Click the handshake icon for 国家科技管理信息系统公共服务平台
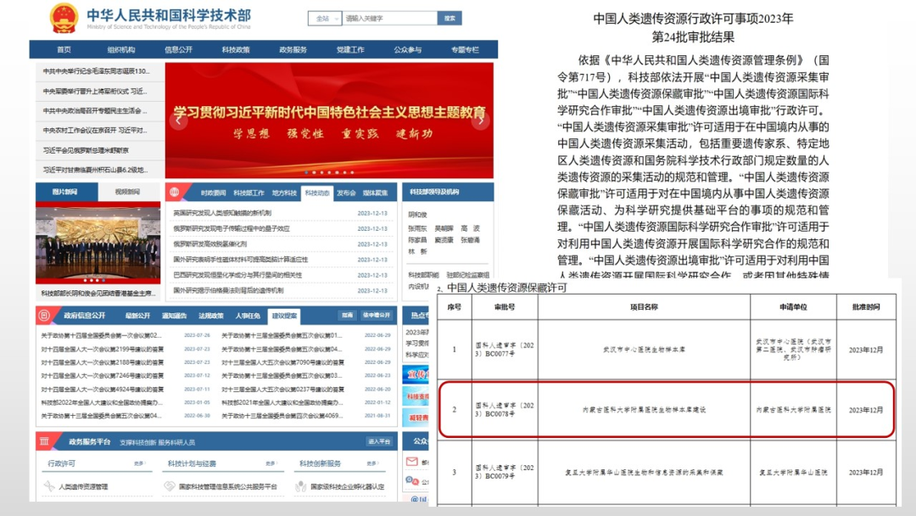The image size is (916, 516). pos(170,486)
